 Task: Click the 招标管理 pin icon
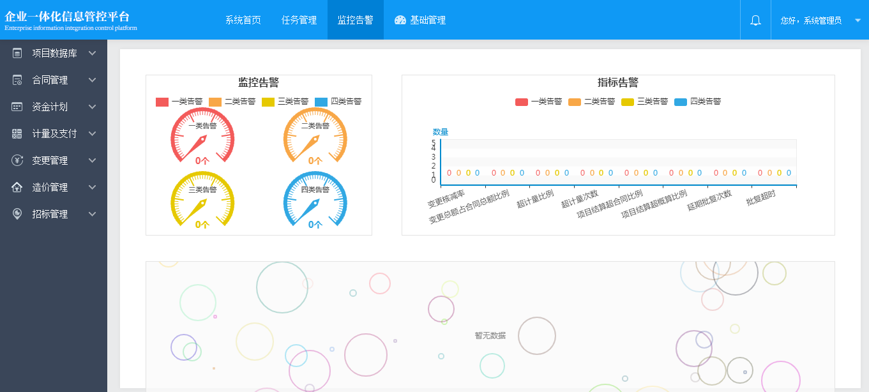[x=17, y=214]
